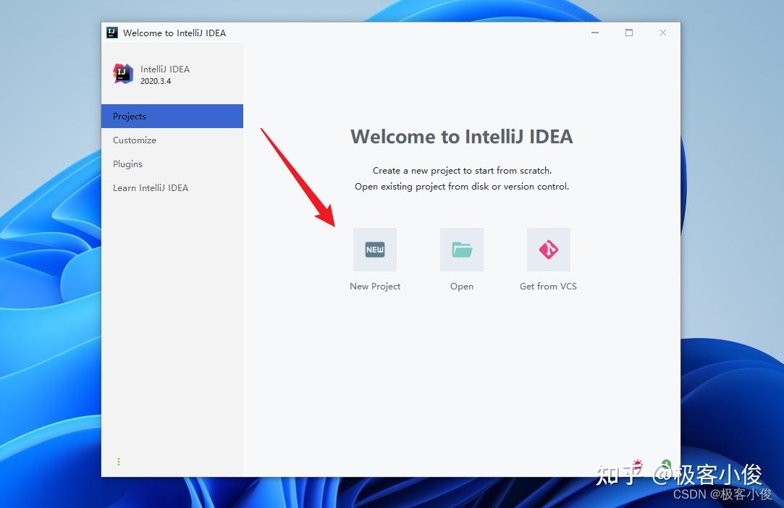Click the IntelliJ icon in the title bar
The height and width of the screenshot is (508, 784).
point(111,32)
